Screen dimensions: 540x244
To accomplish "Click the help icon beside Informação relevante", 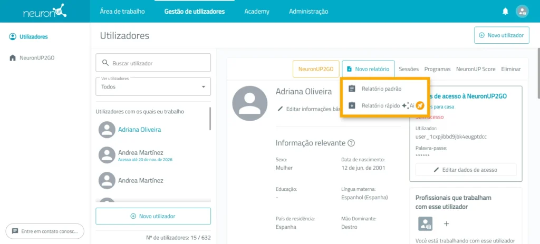I will click(351, 143).
